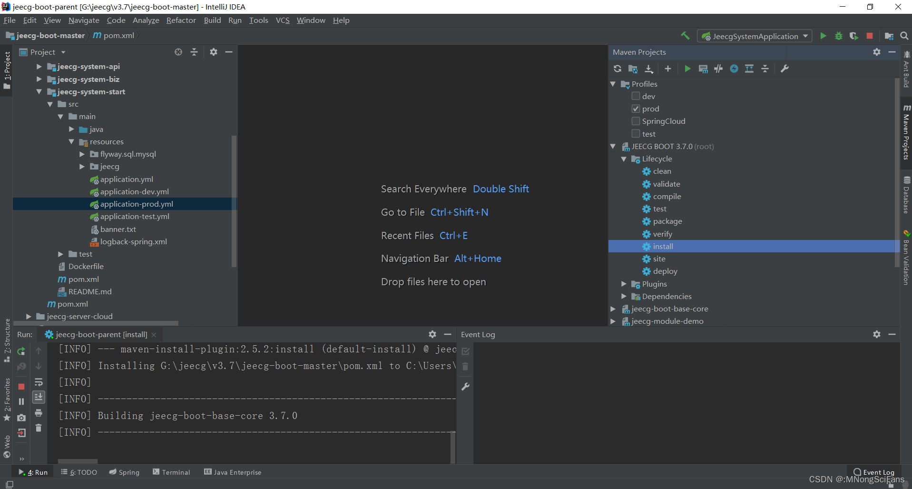This screenshot has width=912, height=489.
Task: Click the Build project hammer icon
Action: 685,36
